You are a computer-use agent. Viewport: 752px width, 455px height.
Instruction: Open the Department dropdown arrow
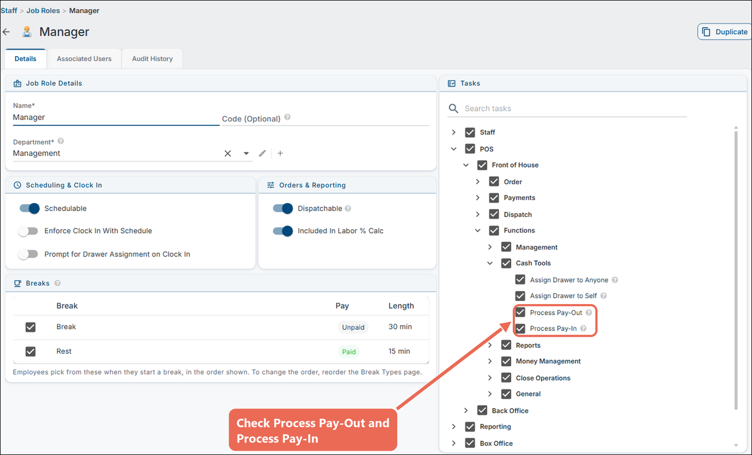[246, 154]
